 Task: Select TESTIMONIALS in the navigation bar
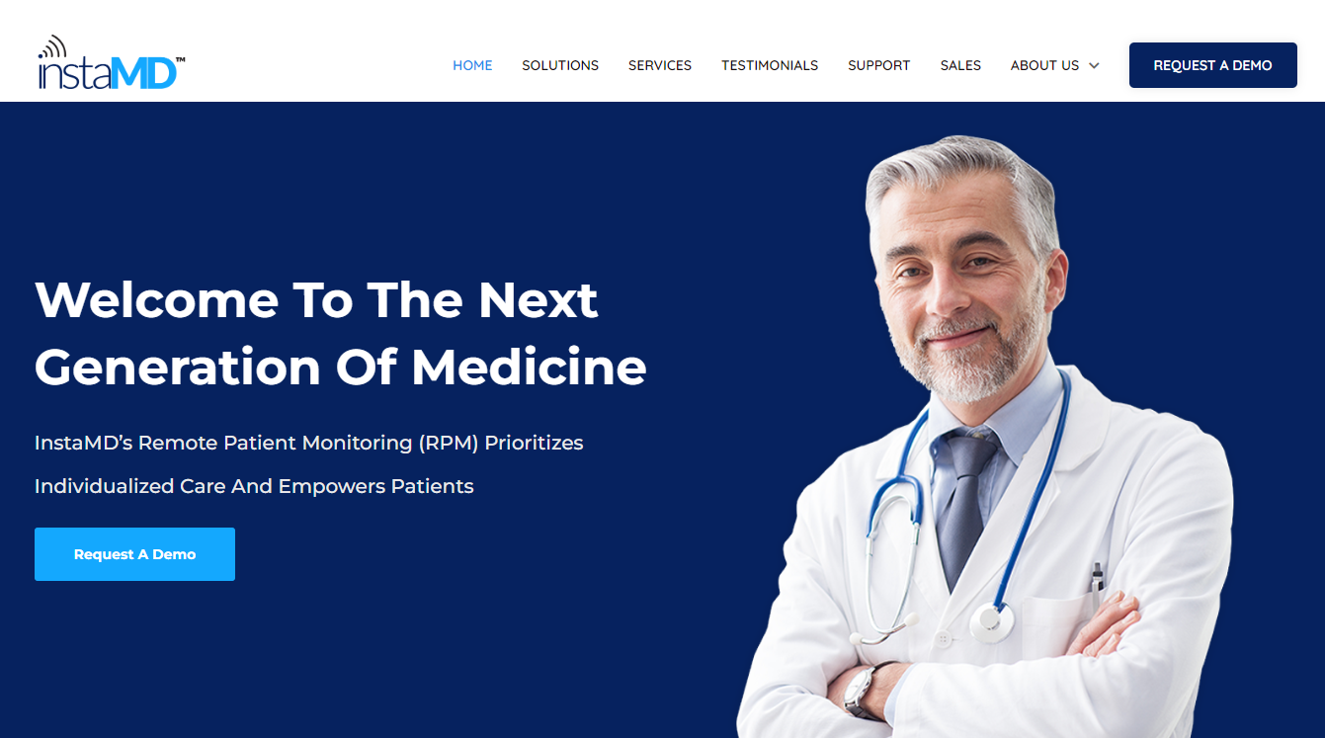tap(770, 65)
